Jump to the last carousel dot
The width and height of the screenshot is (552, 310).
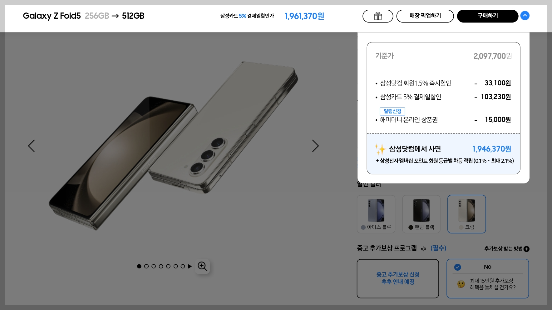point(183,266)
